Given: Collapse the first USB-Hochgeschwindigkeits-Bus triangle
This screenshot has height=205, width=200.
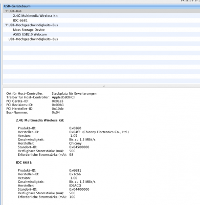Looking at the screenshot, I should pos(7,25).
